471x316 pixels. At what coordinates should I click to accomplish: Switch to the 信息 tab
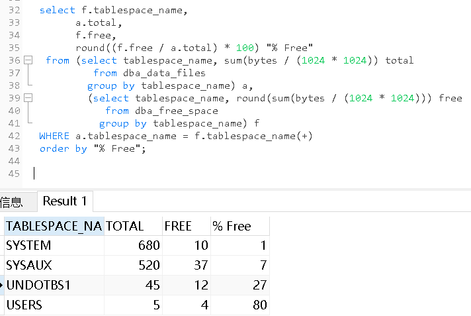pos(12,201)
